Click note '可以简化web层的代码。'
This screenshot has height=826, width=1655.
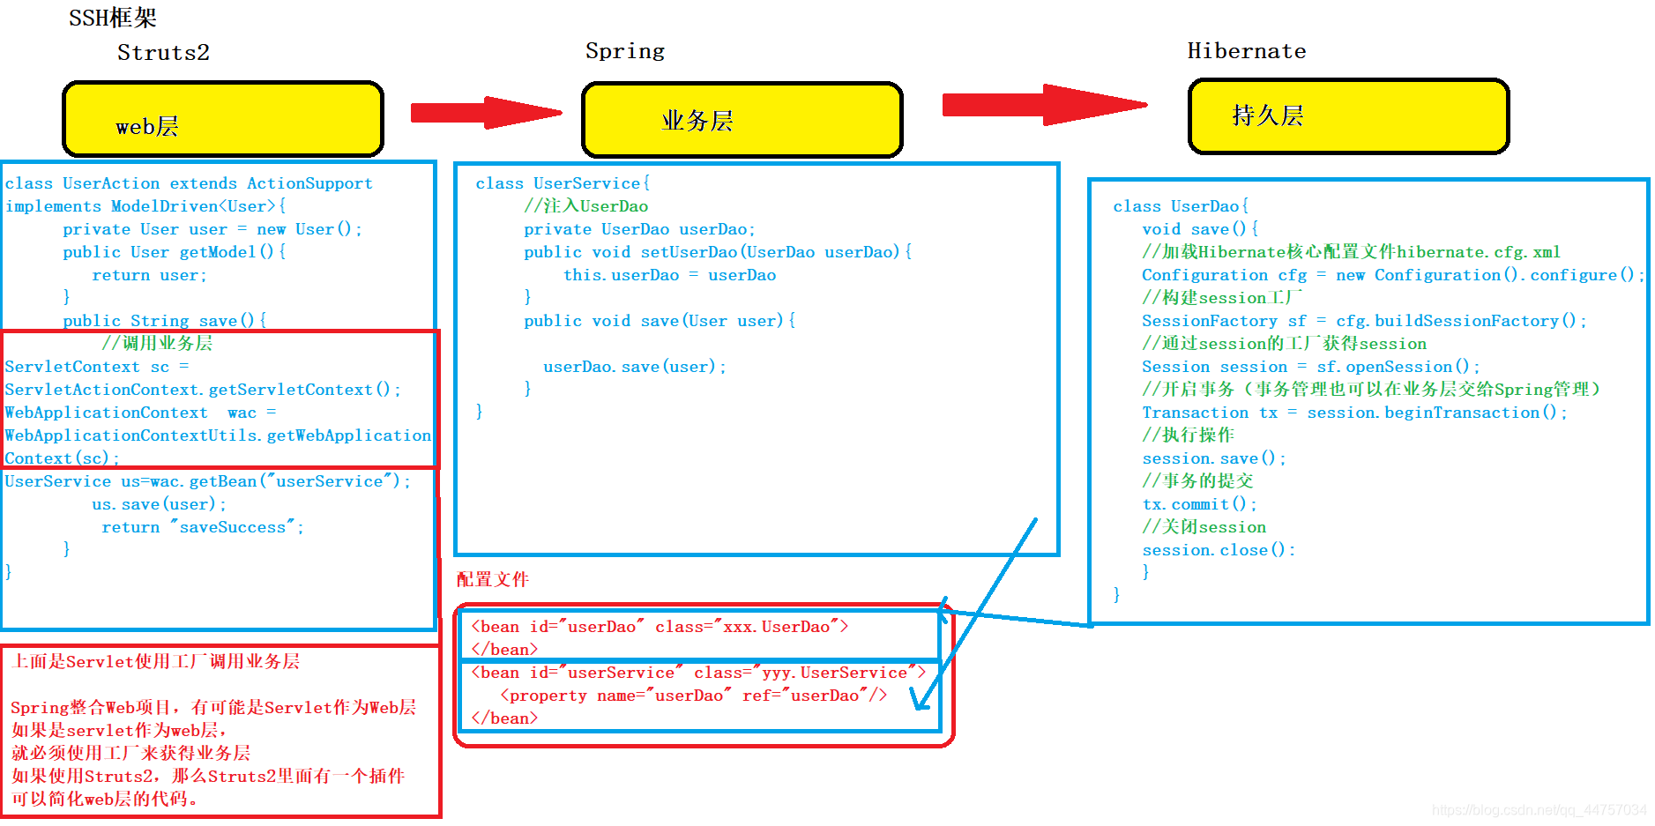[x=105, y=799]
